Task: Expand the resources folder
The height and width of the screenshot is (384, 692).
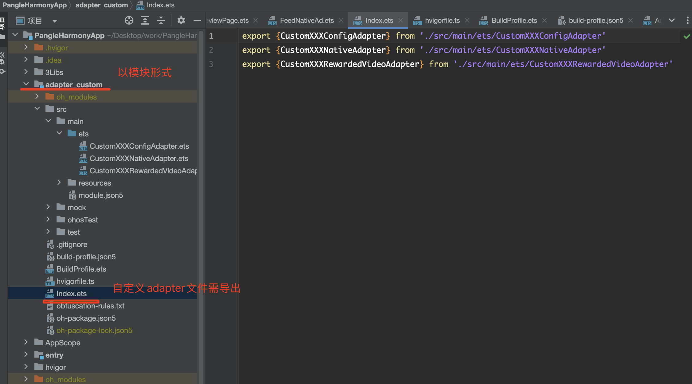Action: click(59, 183)
